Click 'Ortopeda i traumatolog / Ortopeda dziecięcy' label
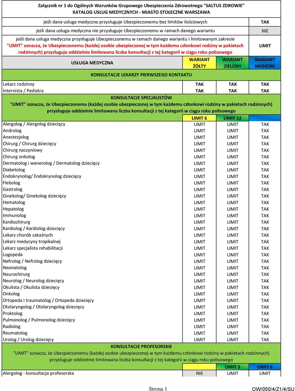 point(48,300)
